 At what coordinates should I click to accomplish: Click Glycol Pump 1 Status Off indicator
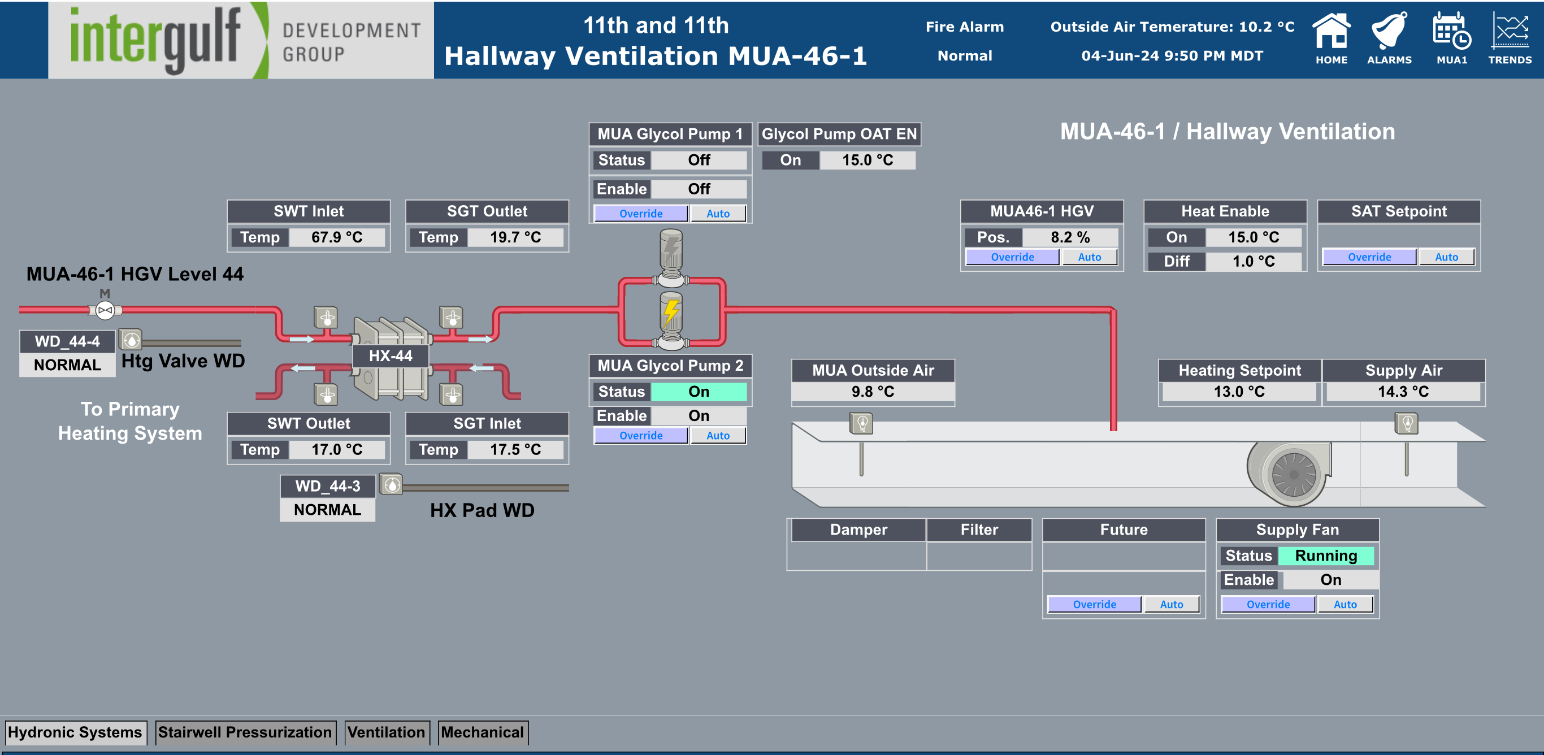[x=699, y=160]
